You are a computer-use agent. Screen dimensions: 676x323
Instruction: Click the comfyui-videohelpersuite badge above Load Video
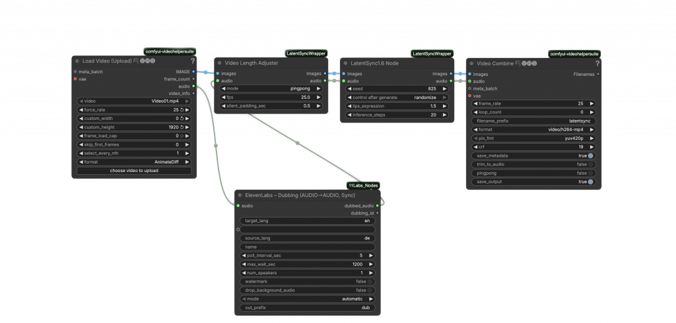coord(169,51)
